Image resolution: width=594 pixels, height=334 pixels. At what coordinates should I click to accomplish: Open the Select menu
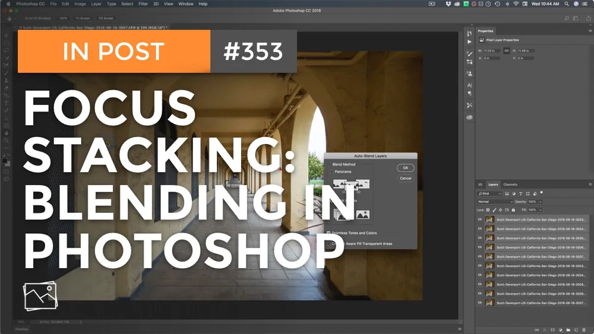pos(127,4)
